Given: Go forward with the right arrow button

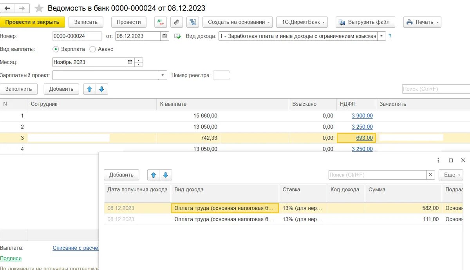Looking at the screenshot, I should [22, 8].
